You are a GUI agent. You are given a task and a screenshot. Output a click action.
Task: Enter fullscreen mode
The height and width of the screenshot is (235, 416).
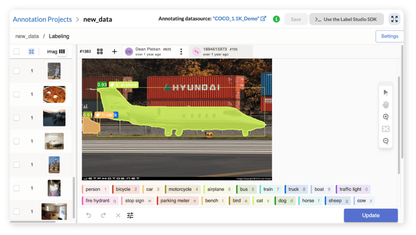tap(394, 19)
